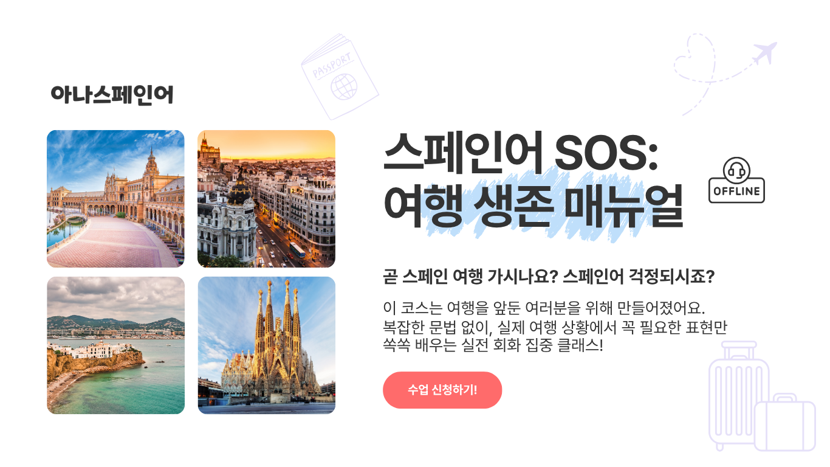Click the globe emblem on the passport
This screenshot has width=830, height=467.
tap(345, 87)
